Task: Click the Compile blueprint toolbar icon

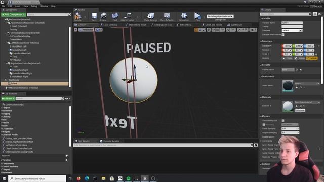Action: tap(77, 16)
